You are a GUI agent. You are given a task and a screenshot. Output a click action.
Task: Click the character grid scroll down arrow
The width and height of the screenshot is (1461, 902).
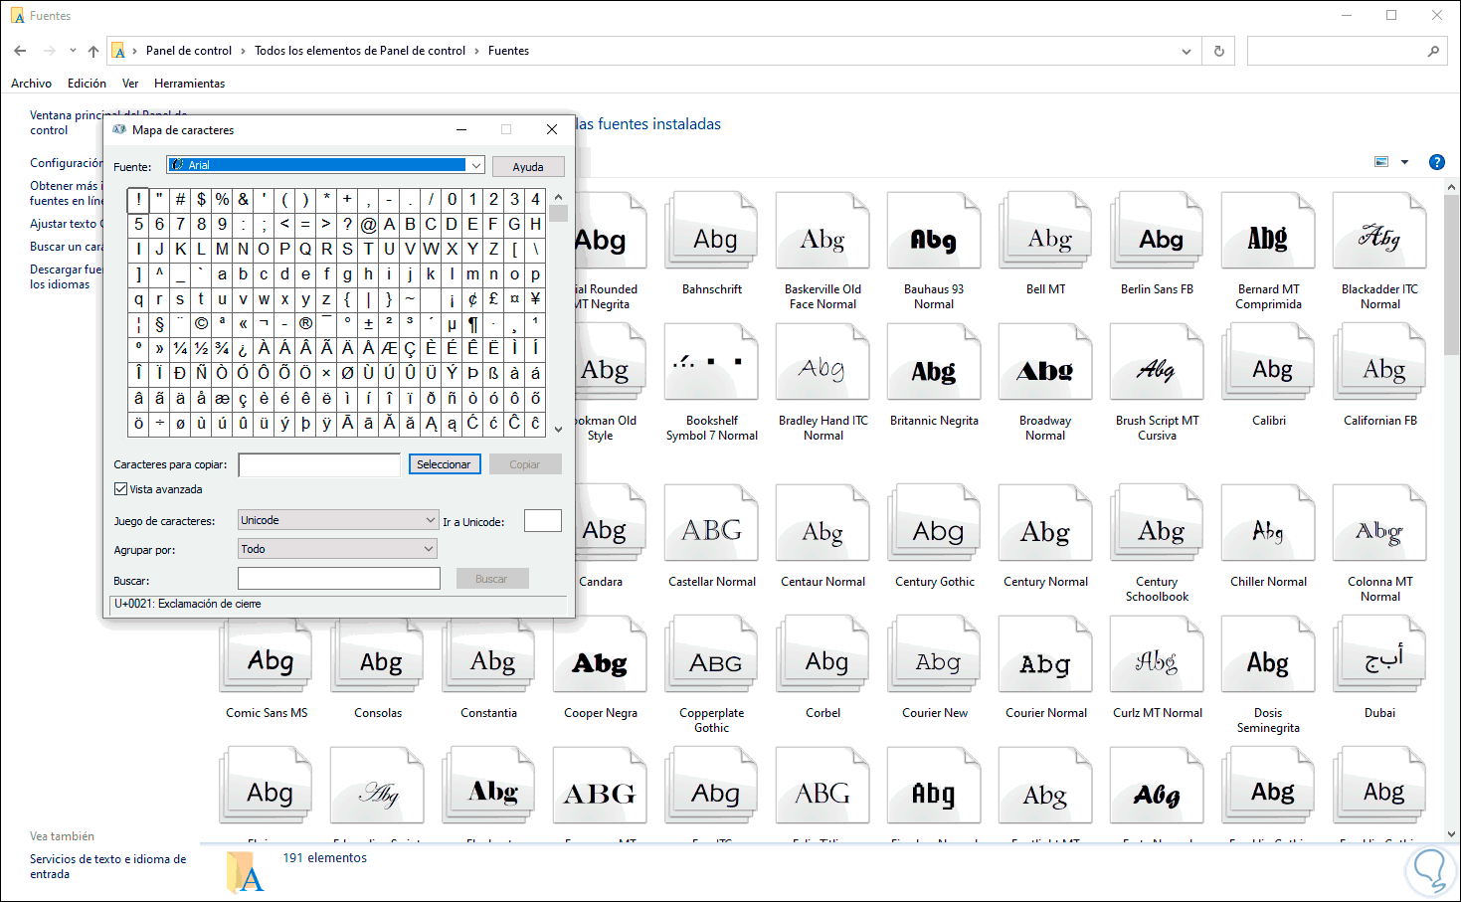[x=558, y=430]
